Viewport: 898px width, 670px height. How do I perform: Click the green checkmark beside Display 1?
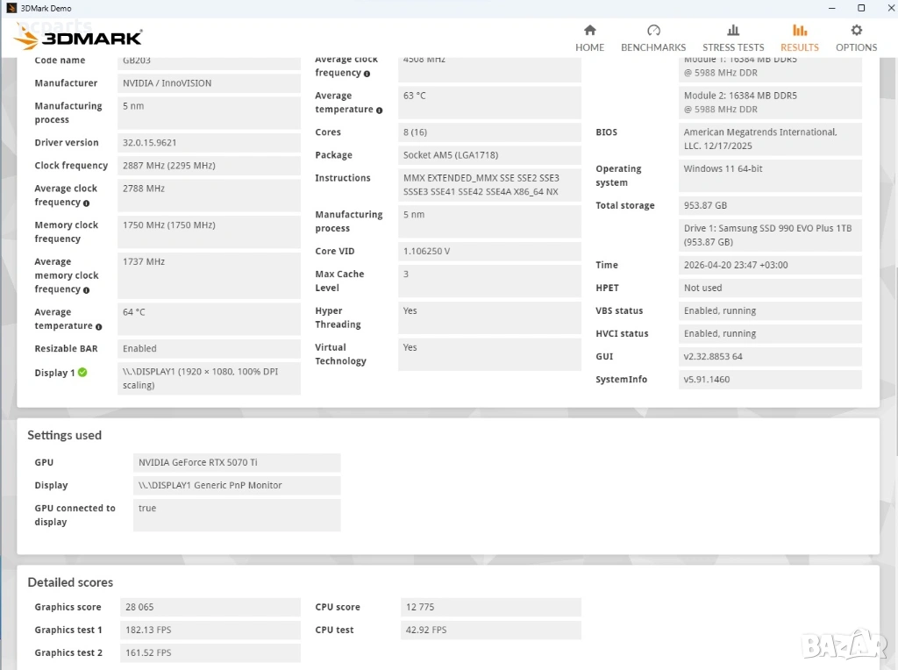[82, 372]
